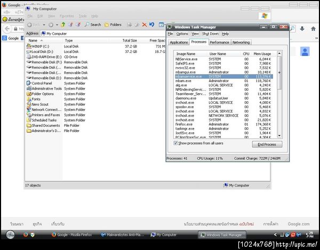
Task: Click the Name column header sort arrow
Action: click(x=42, y=41)
